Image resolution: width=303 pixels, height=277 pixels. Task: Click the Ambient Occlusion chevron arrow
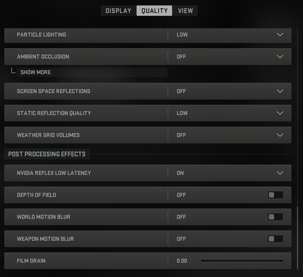coord(280,57)
